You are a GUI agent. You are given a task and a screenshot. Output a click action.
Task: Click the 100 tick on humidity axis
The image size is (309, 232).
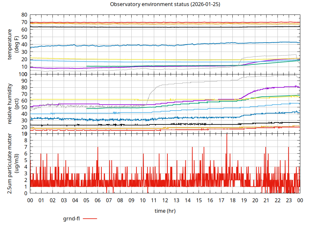click(x=23, y=74)
